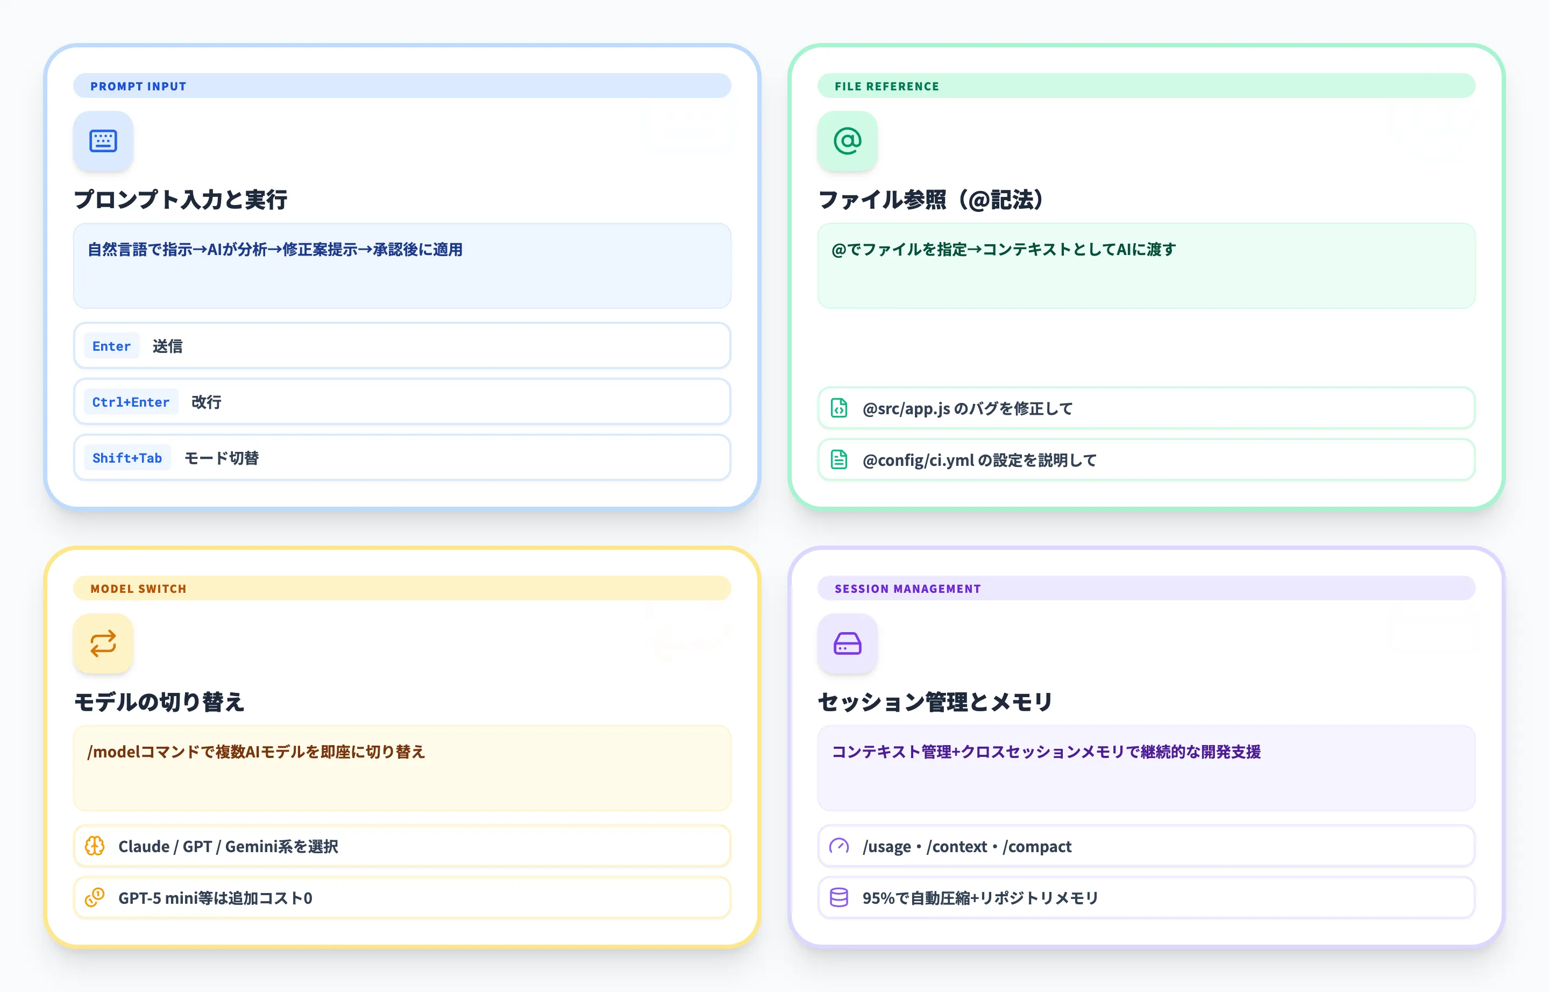Click the プロンプト入力と実行 heading

click(x=182, y=200)
